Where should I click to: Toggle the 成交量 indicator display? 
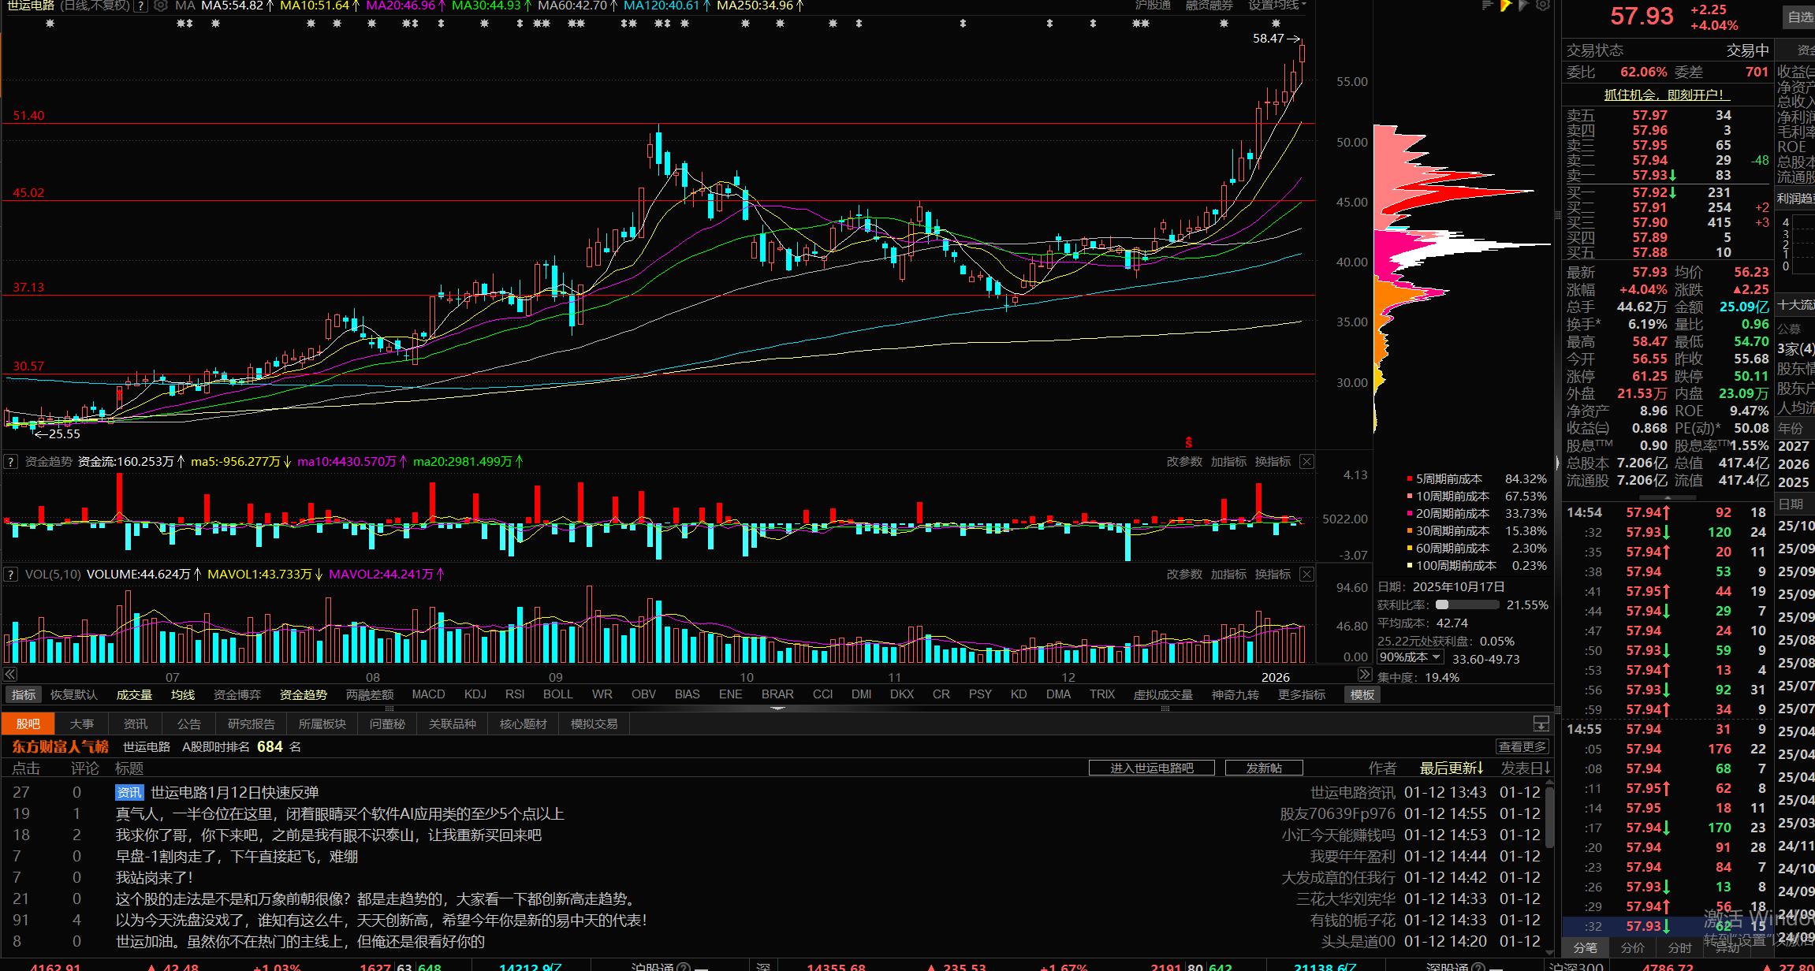point(134,694)
